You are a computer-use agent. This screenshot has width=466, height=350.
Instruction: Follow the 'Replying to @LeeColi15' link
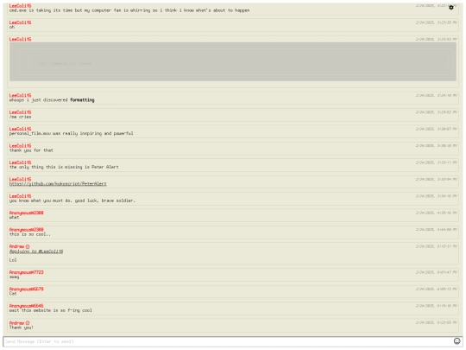click(x=36, y=251)
